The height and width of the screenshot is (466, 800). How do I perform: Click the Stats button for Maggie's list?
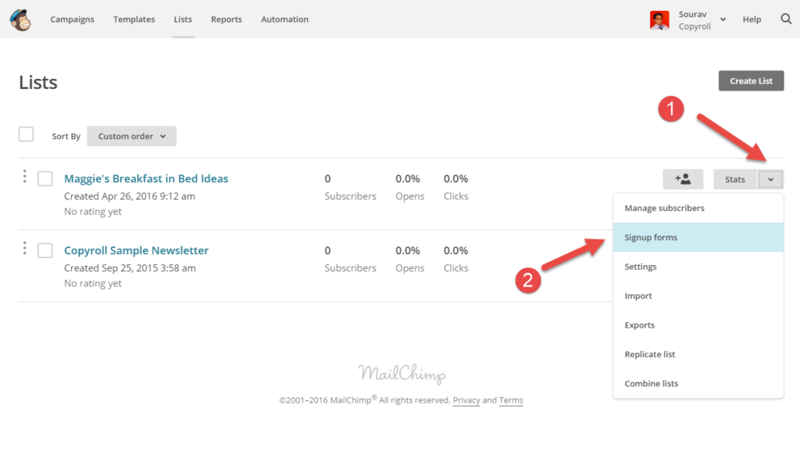click(x=734, y=179)
